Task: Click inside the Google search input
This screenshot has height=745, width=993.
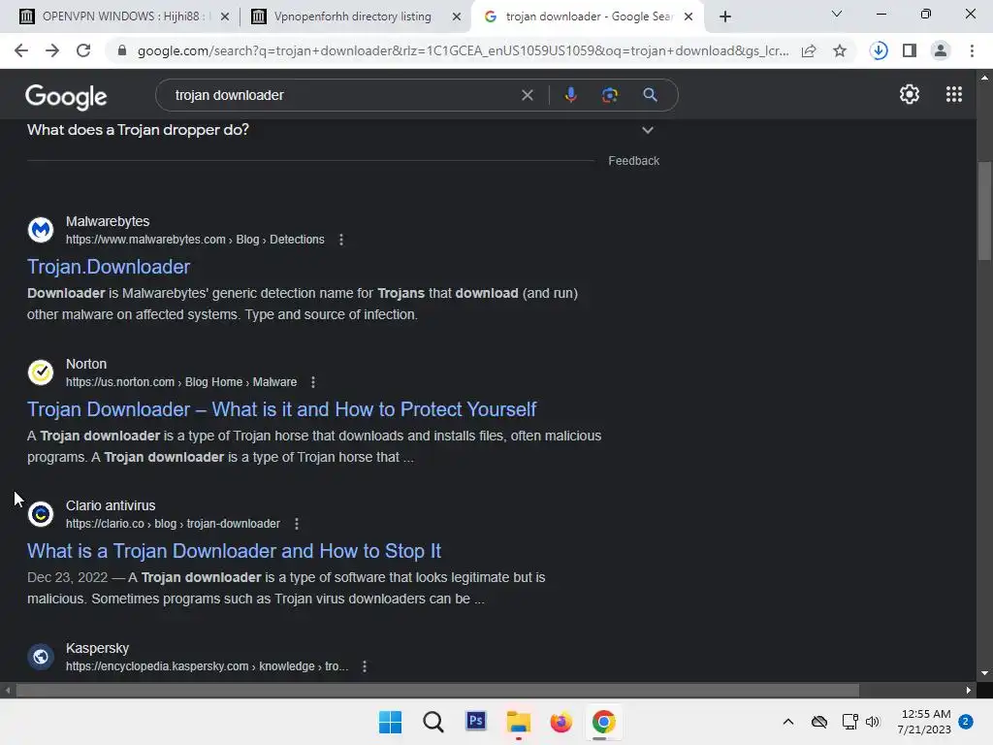Action: click(342, 95)
